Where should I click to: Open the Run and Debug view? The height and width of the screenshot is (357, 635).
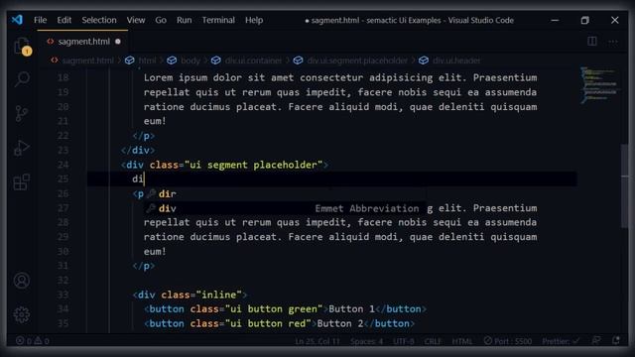tap(22, 148)
